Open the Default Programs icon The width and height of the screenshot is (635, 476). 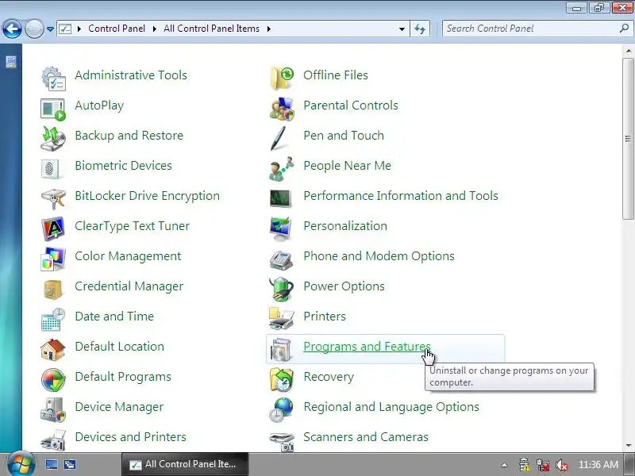tap(53, 380)
